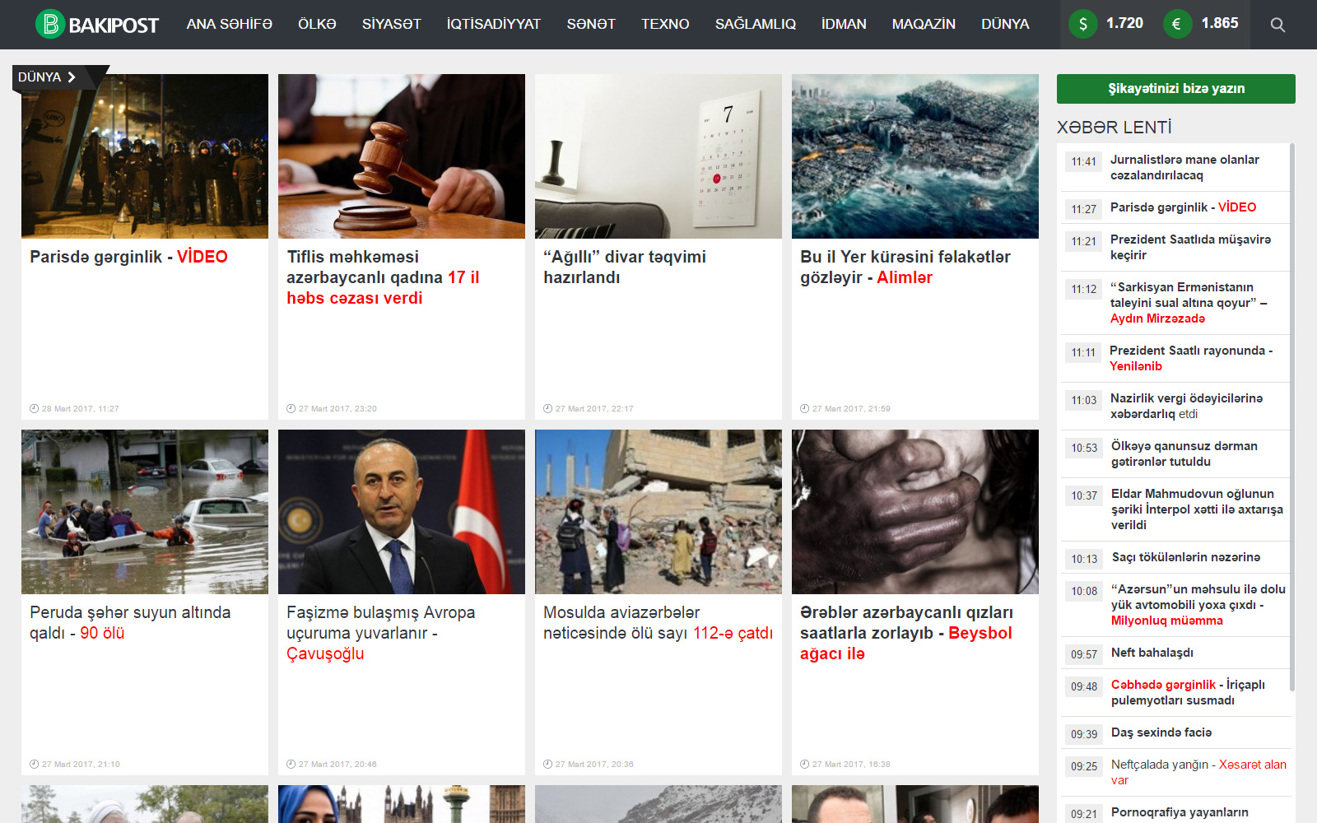Select the TEXNO navigation item

pyautogui.click(x=665, y=25)
